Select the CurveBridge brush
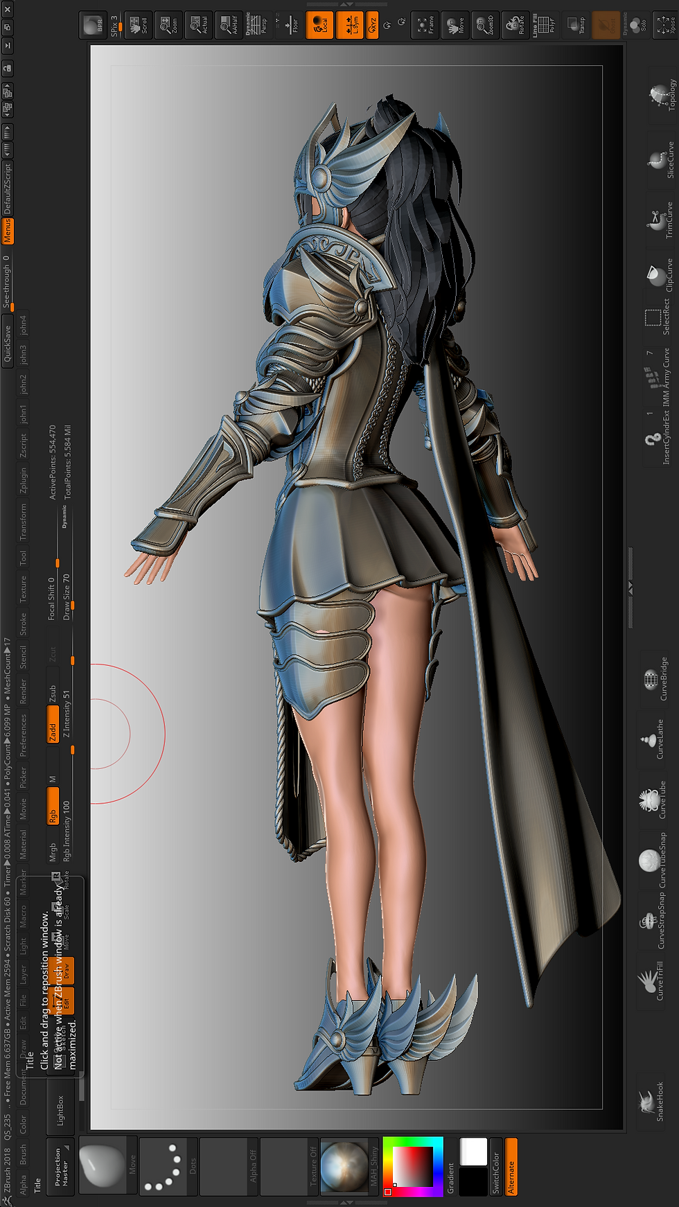679x1207 pixels. [x=655, y=679]
